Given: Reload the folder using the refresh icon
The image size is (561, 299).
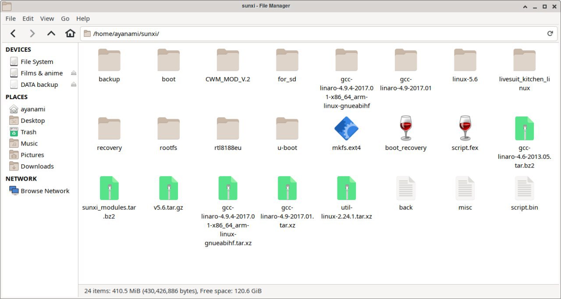Looking at the screenshot, I should pos(550,33).
